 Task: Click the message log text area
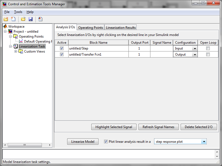[109, 154]
